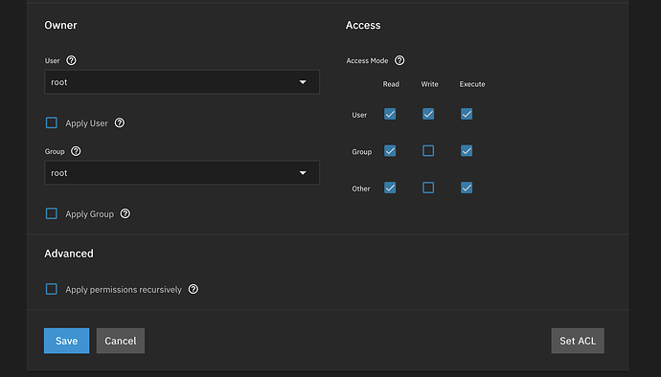Uncheck Read permission for User
661x377 pixels.
(390, 114)
